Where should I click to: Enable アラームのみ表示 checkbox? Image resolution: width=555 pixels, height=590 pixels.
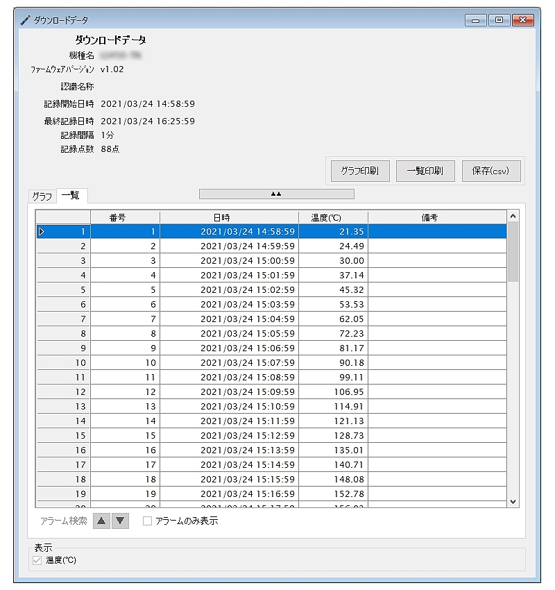[x=147, y=521]
